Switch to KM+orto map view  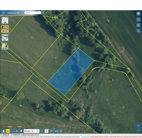[x=5, y=29]
